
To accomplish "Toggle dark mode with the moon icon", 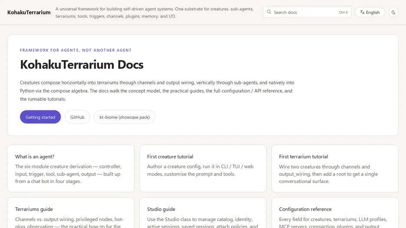I will [x=393, y=12].
